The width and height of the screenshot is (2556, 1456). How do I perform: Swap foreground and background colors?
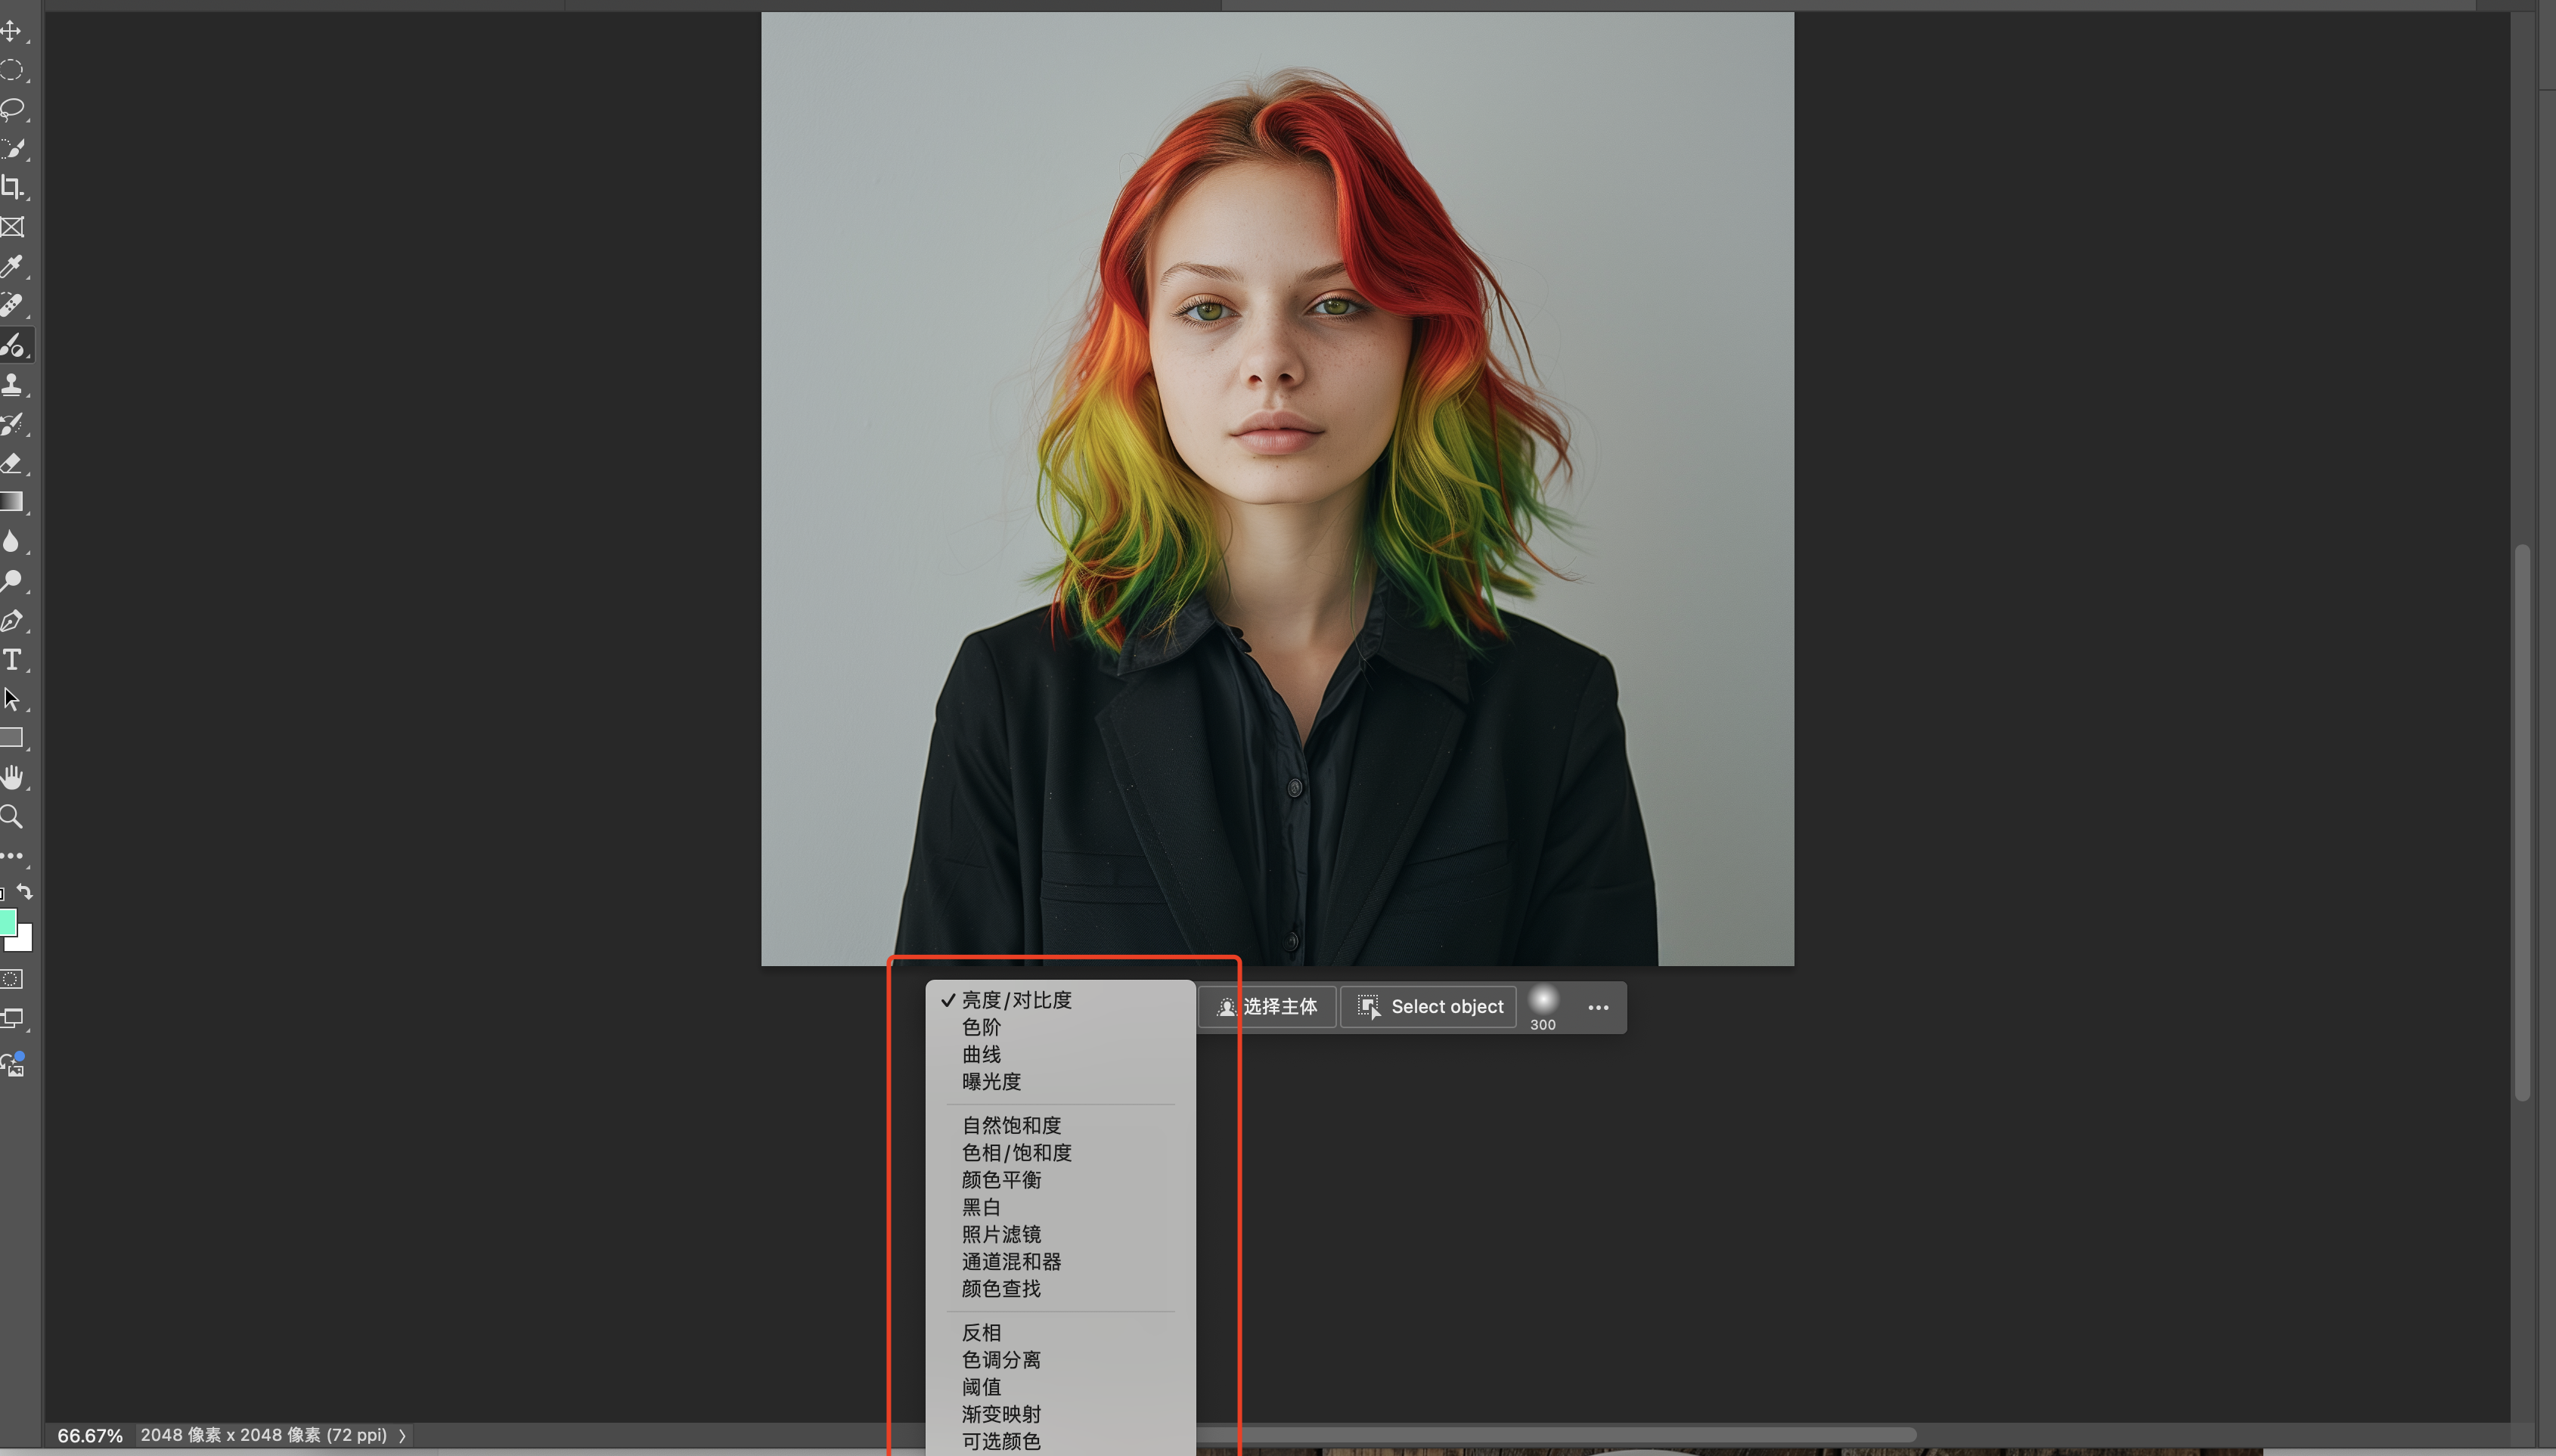(25, 892)
